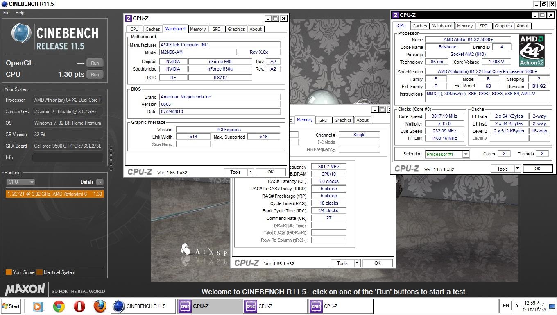Click the Core Speed value 3017.19 MHz
557x315 pixels.
pos(444,116)
